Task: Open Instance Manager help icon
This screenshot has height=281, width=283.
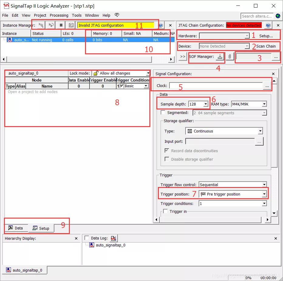Action: [x=161, y=25]
